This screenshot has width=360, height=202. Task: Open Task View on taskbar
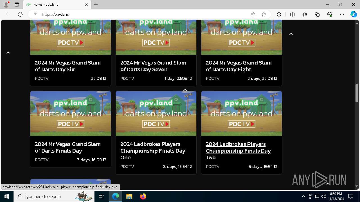[x=101, y=196]
